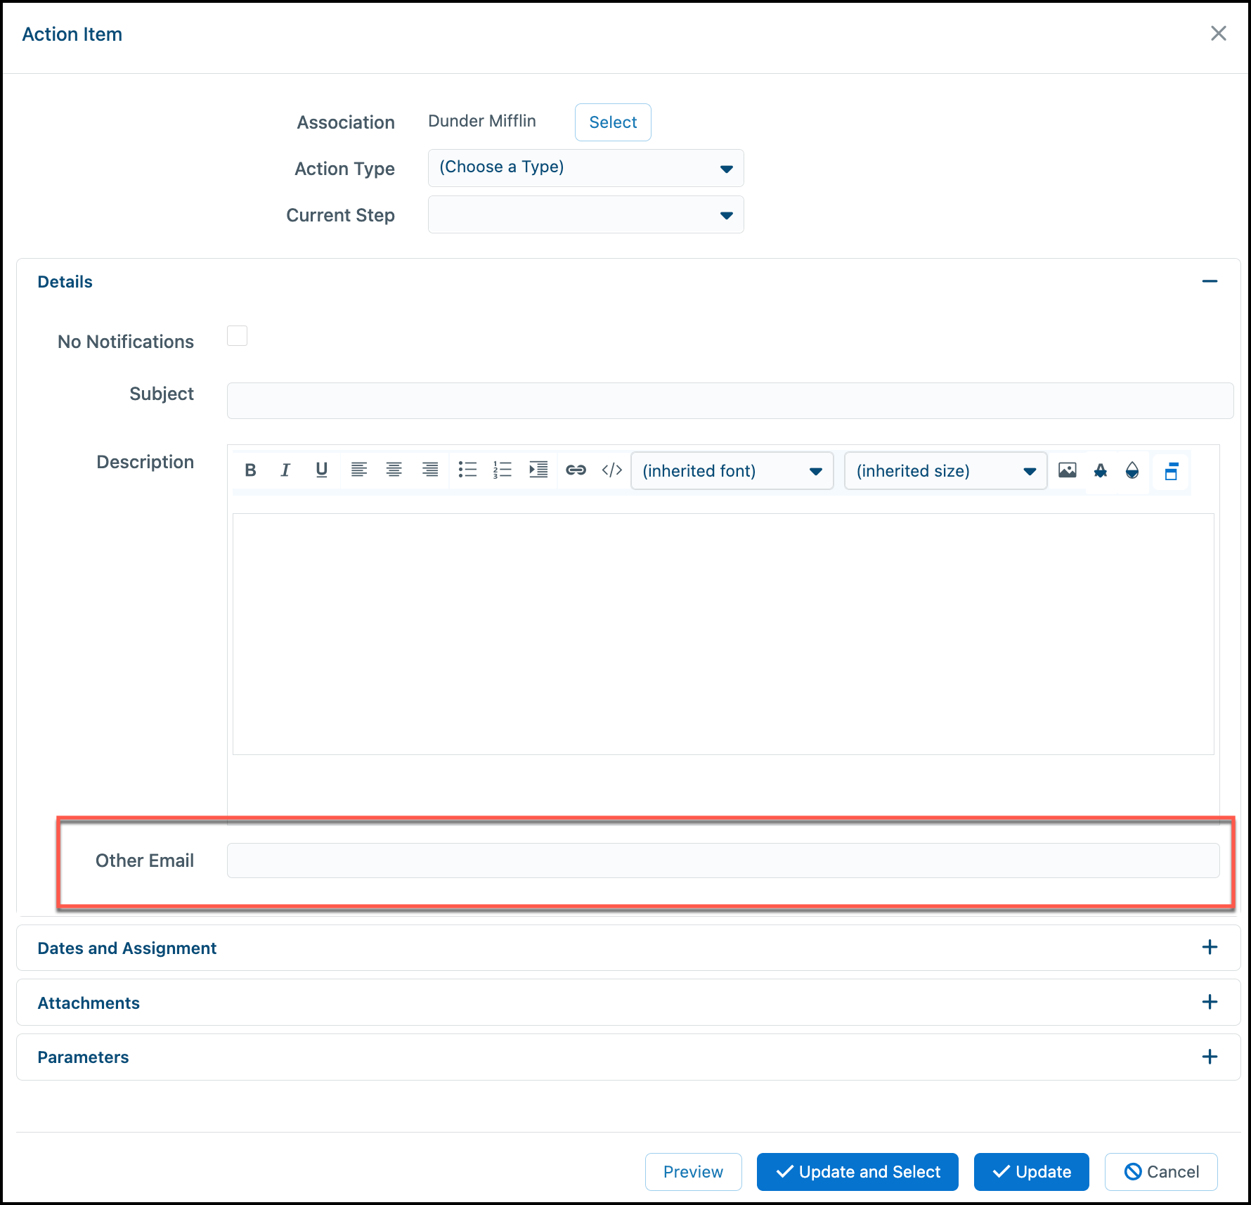Insert a bulleted list

(x=467, y=470)
